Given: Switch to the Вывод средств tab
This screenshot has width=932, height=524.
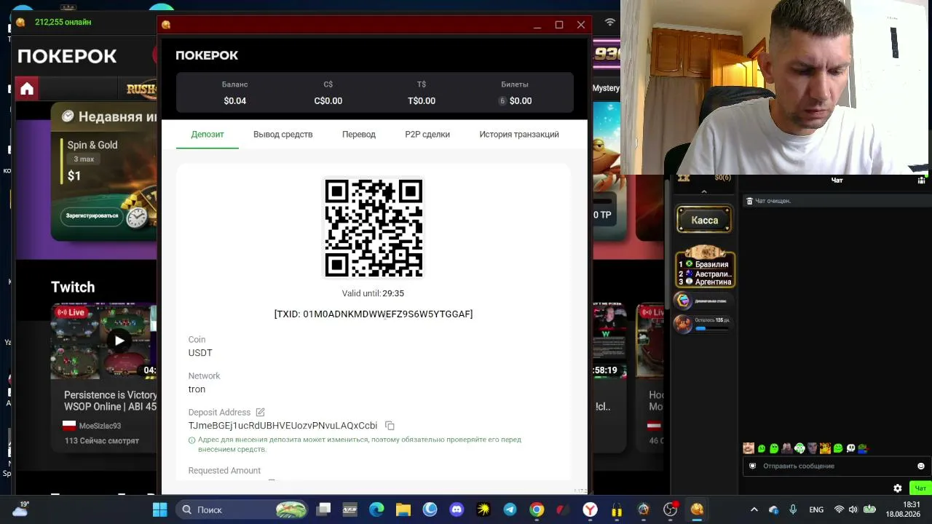Looking at the screenshot, I should point(283,135).
